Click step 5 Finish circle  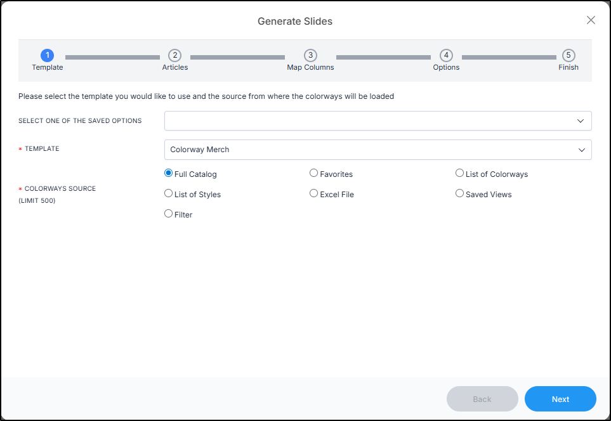coord(568,55)
